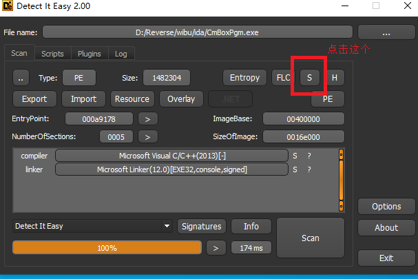
Task: Start scan with the Scan button
Action: click(311, 238)
